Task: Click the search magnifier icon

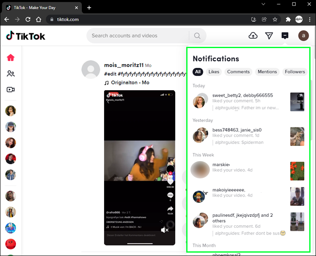Action: coord(197,36)
